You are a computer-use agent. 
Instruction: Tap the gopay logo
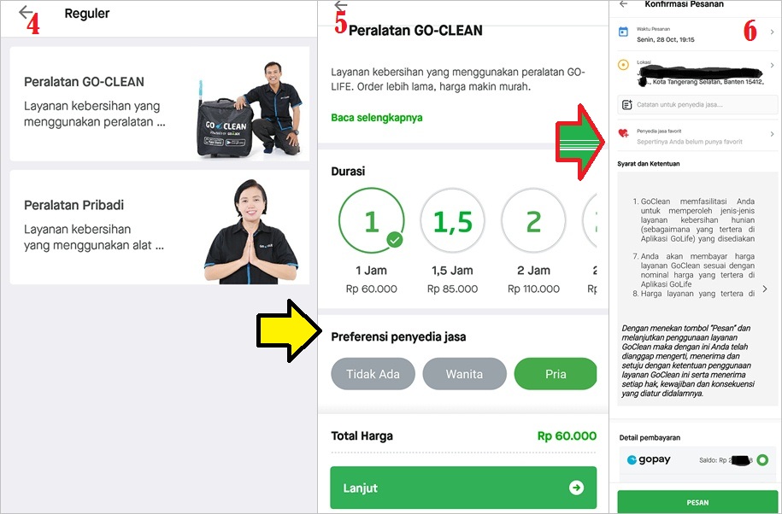point(649,459)
